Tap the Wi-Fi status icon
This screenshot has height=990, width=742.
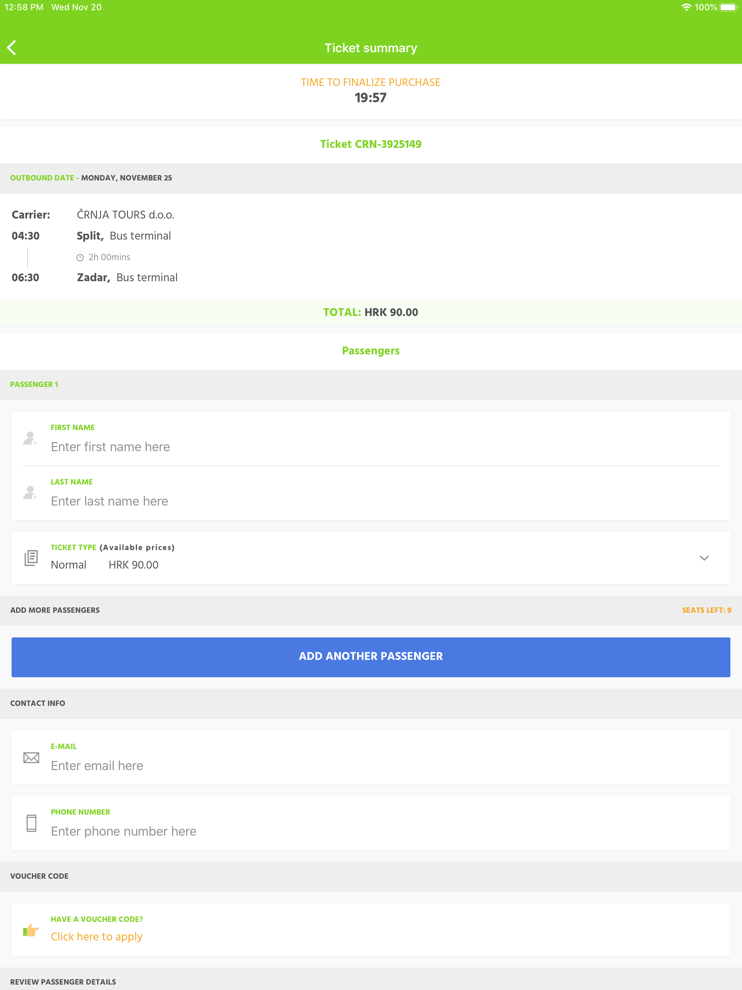(x=686, y=7)
